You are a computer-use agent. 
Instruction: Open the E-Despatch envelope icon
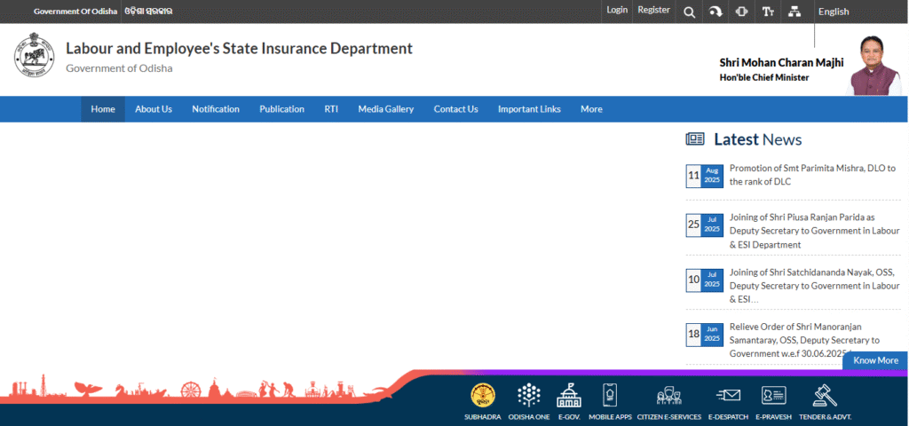[x=728, y=396]
